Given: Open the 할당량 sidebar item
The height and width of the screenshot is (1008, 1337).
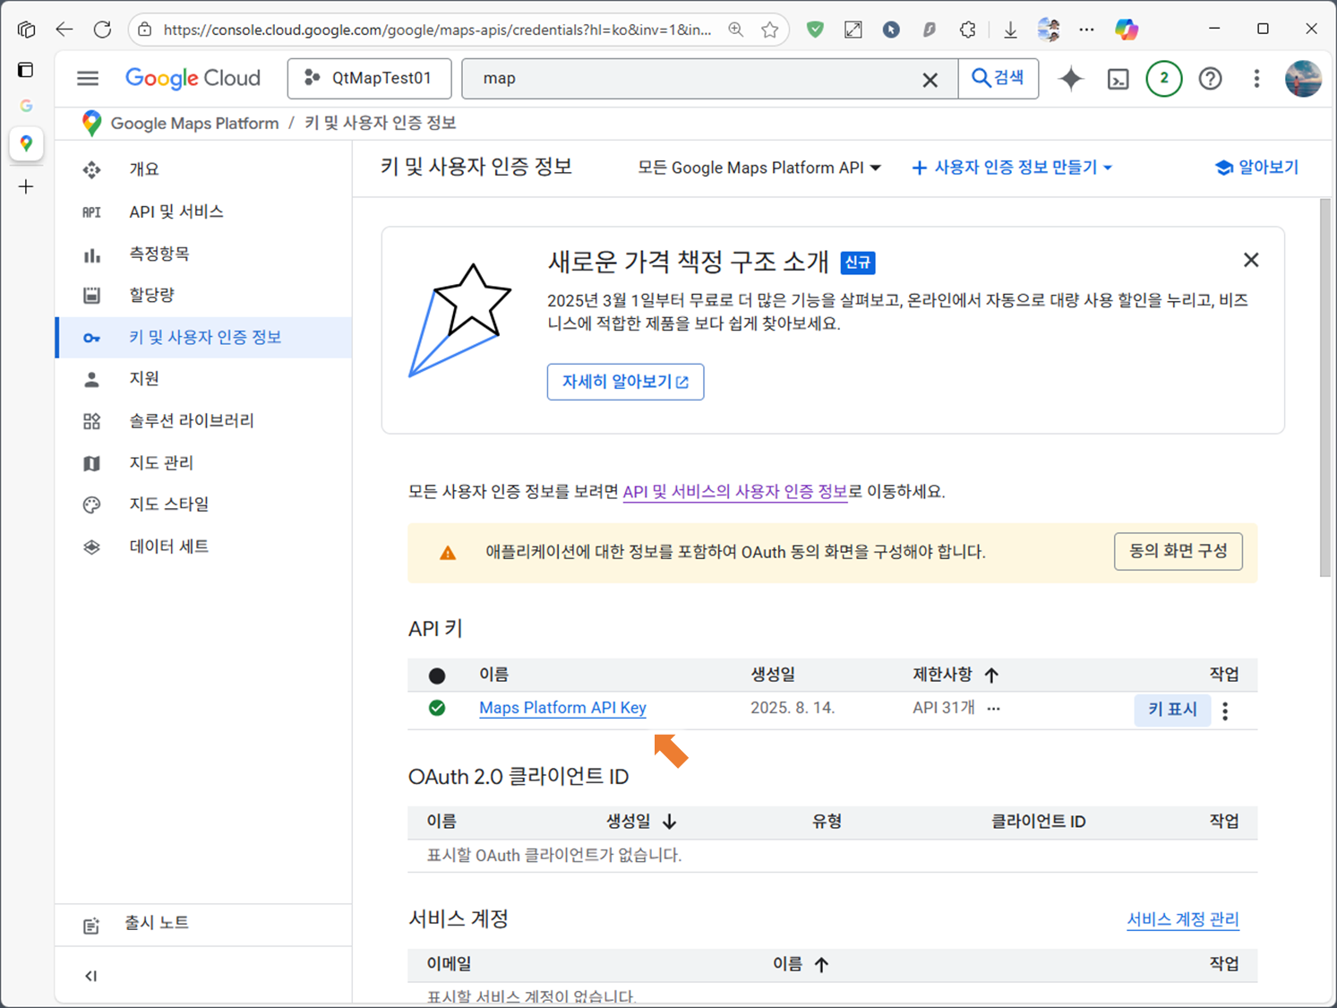Looking at the screenshot, I should (x=203, y=295).
